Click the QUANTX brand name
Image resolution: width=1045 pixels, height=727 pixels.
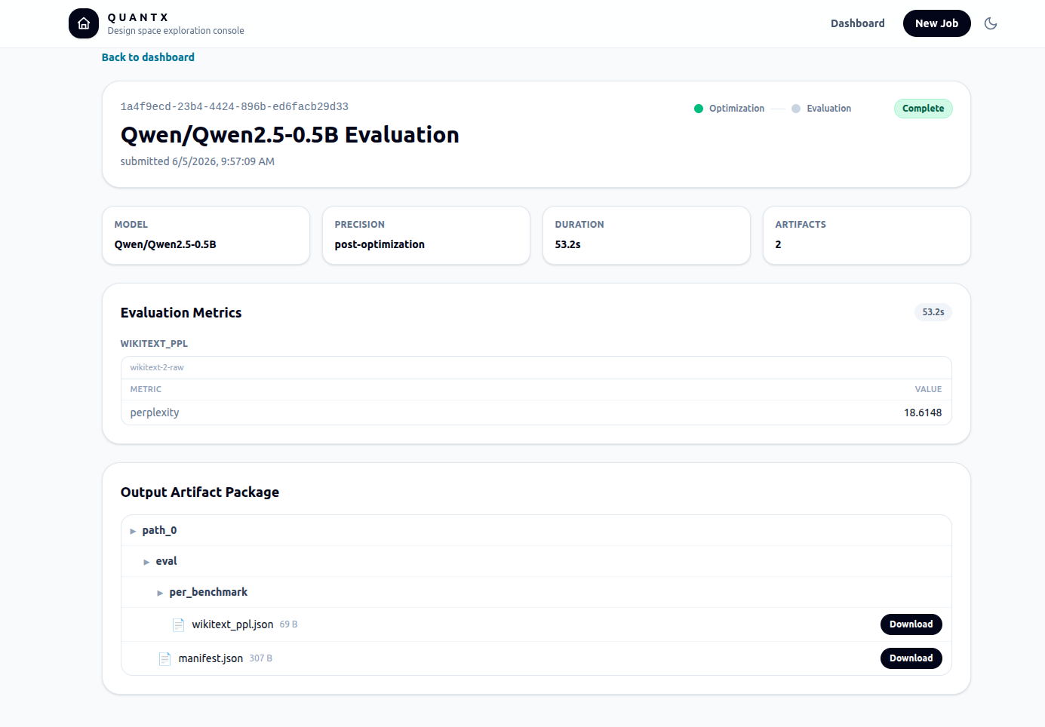[x=138, y=17]
